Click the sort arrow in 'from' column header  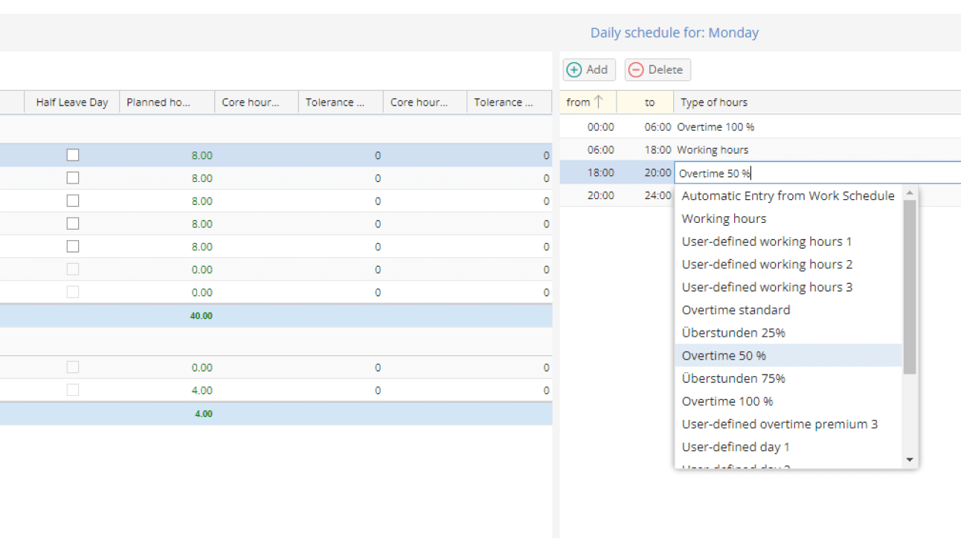[x=599, y=103]
